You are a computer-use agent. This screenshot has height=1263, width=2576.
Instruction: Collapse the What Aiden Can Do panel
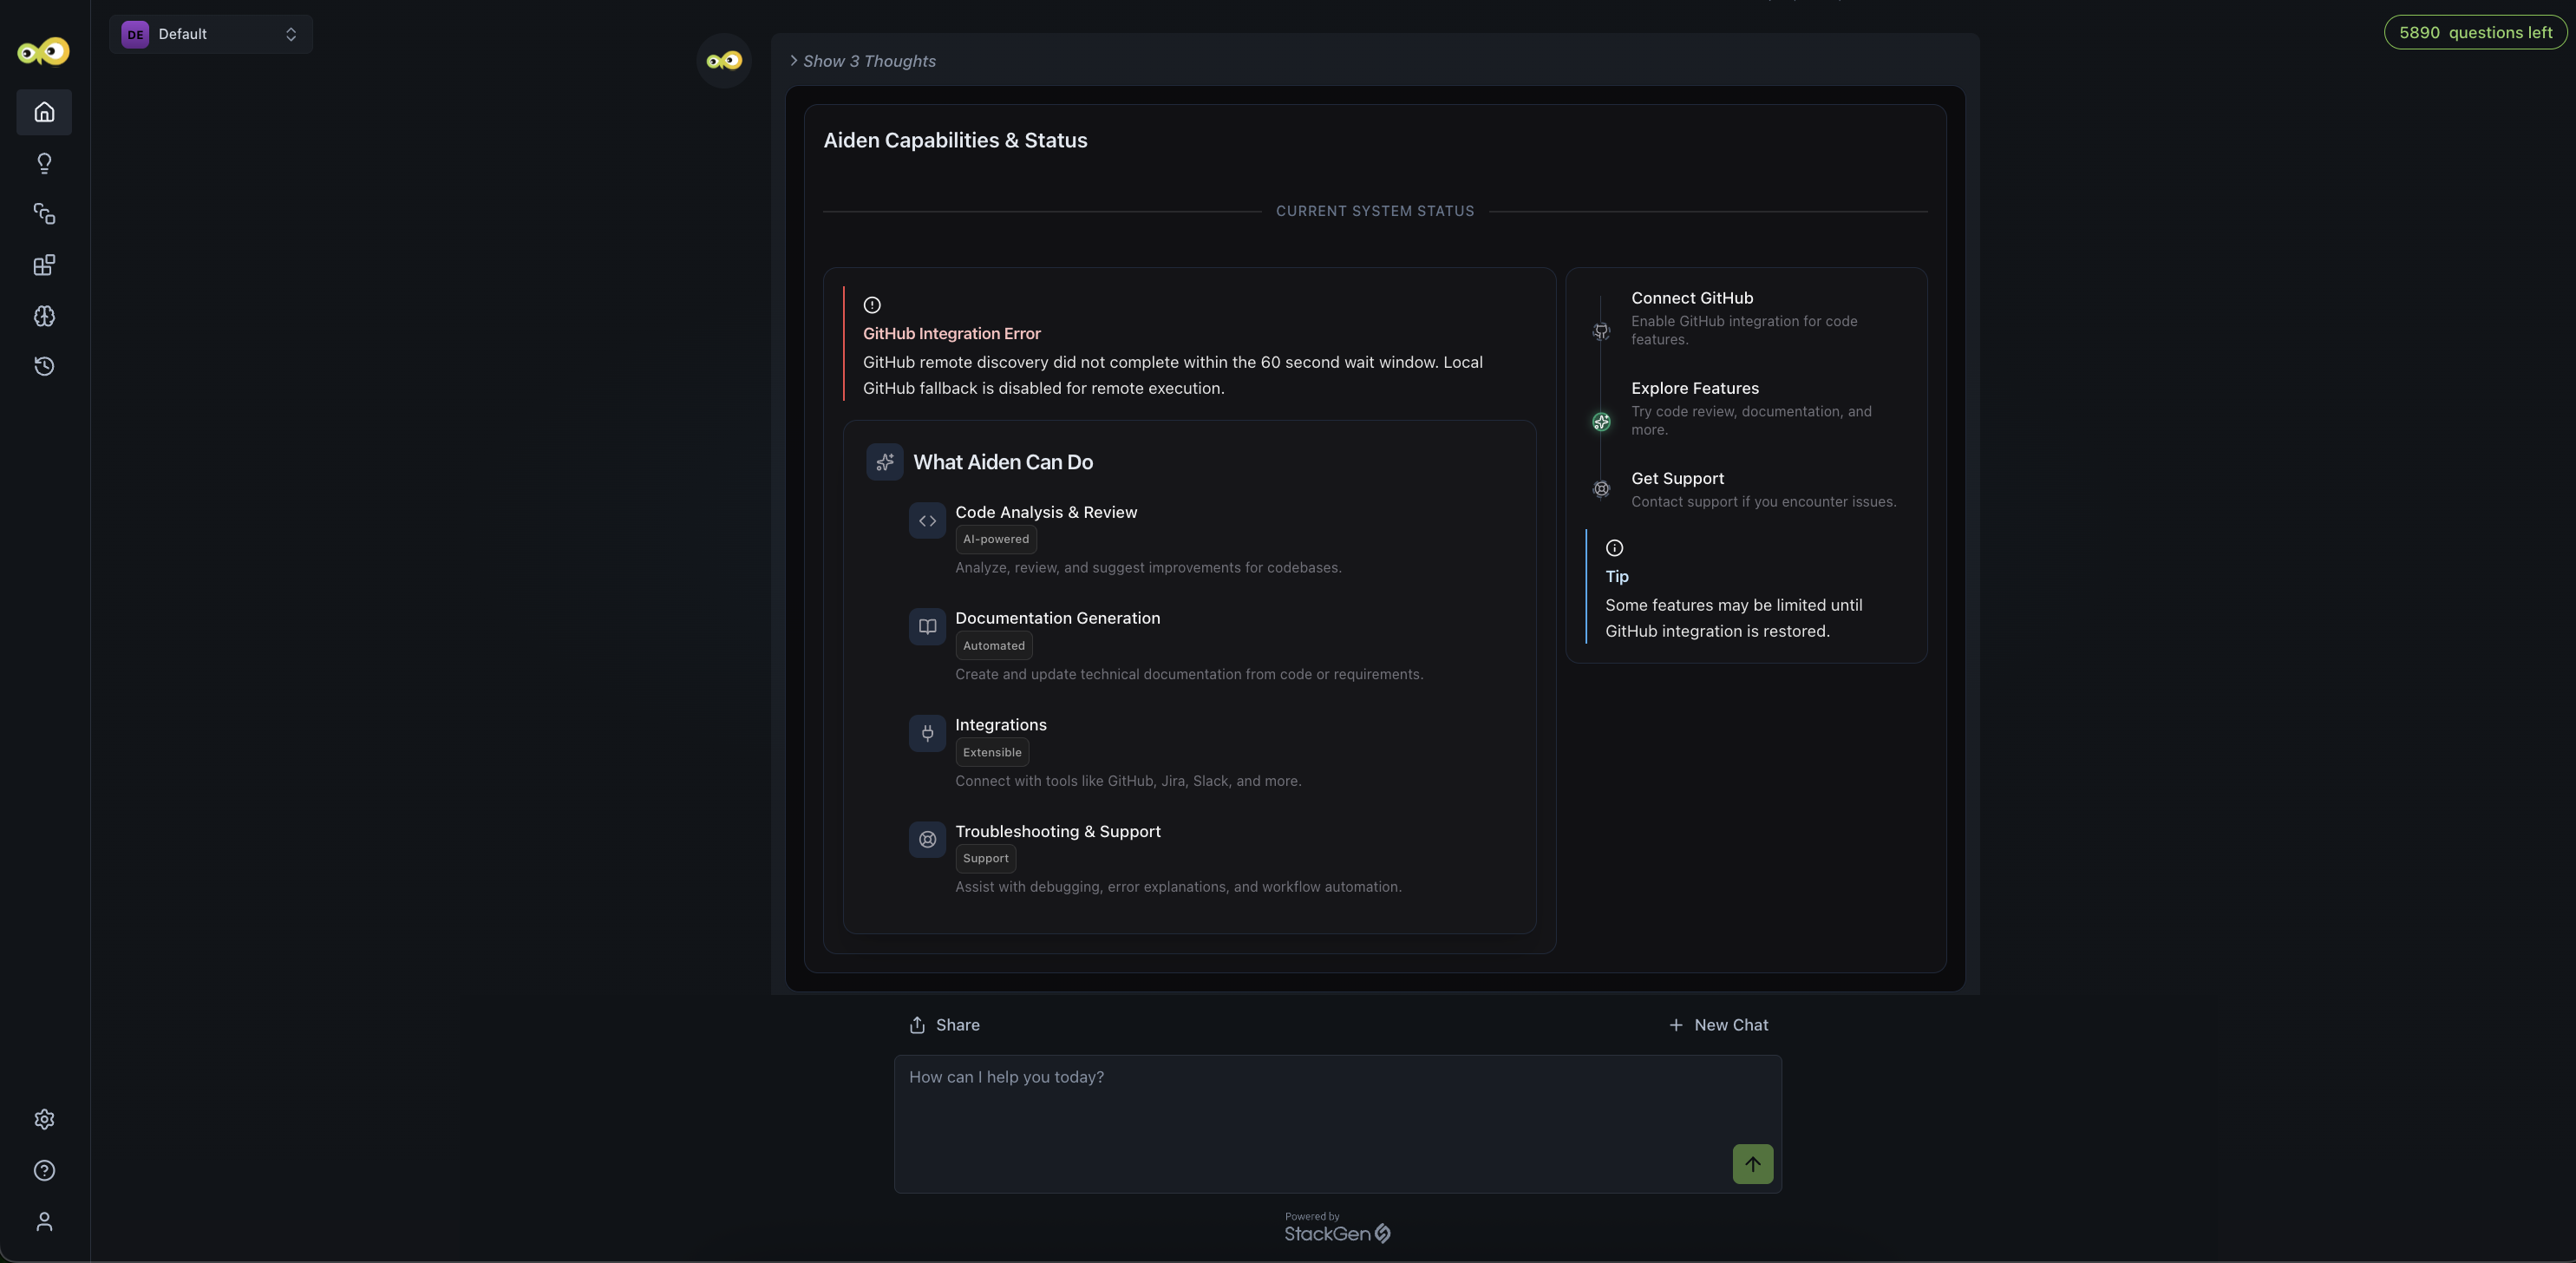[x=1003, y=462]
